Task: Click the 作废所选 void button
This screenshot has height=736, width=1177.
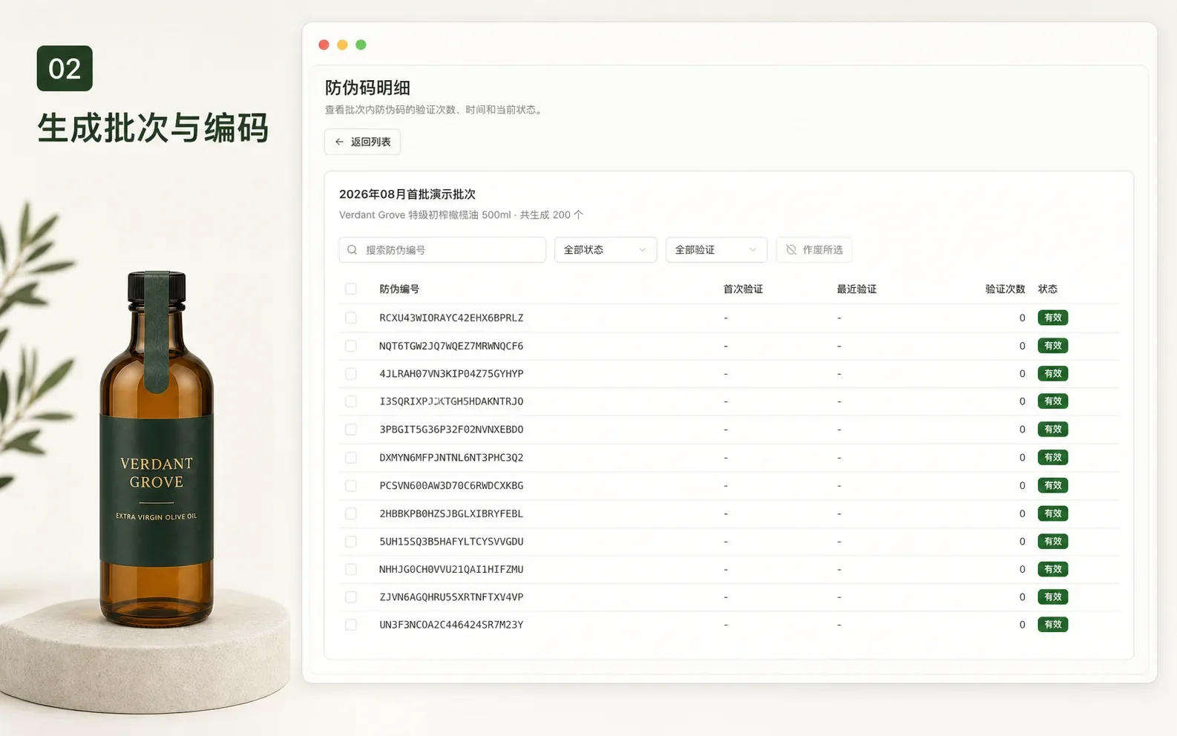Action: 814,250
